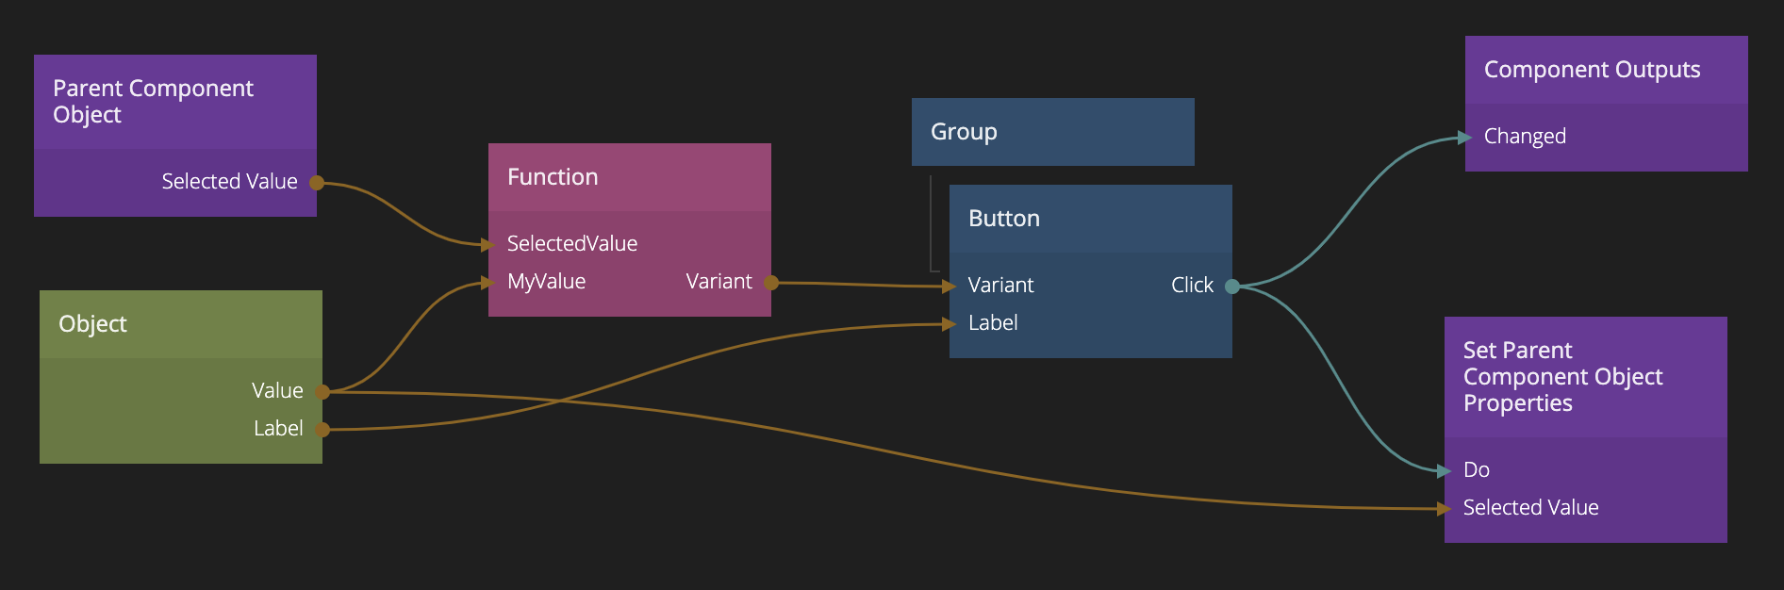Image resolution: width=1784 pixels, height=590 pixels.
Task: Click the Button node's Label input arrow
Action: pyautogui.click(x=949, y=324)
